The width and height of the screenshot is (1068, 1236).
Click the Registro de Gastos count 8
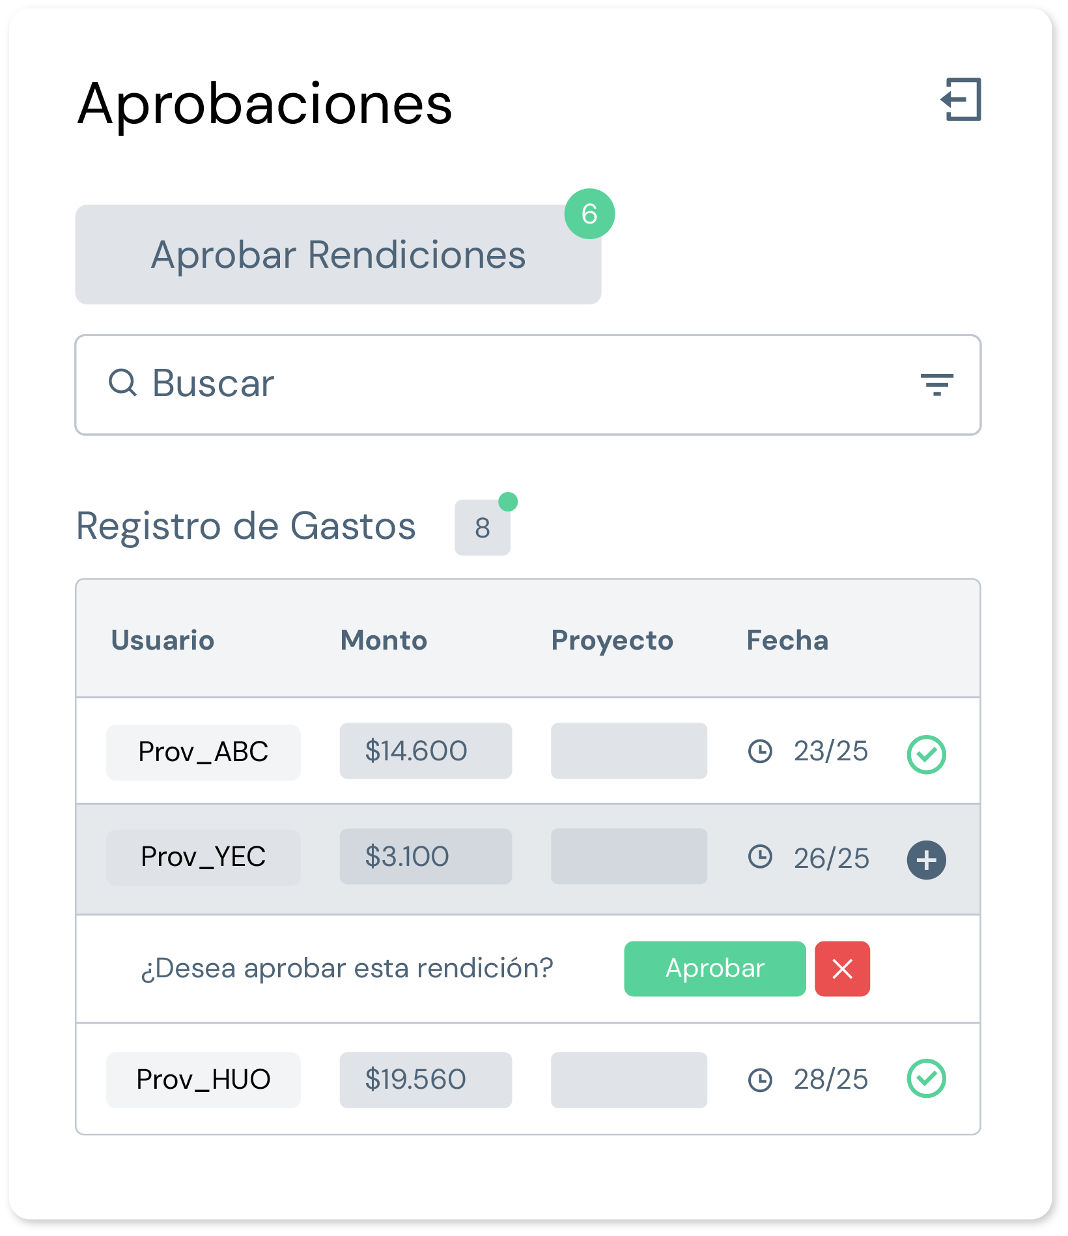click(x=482, y=528)
